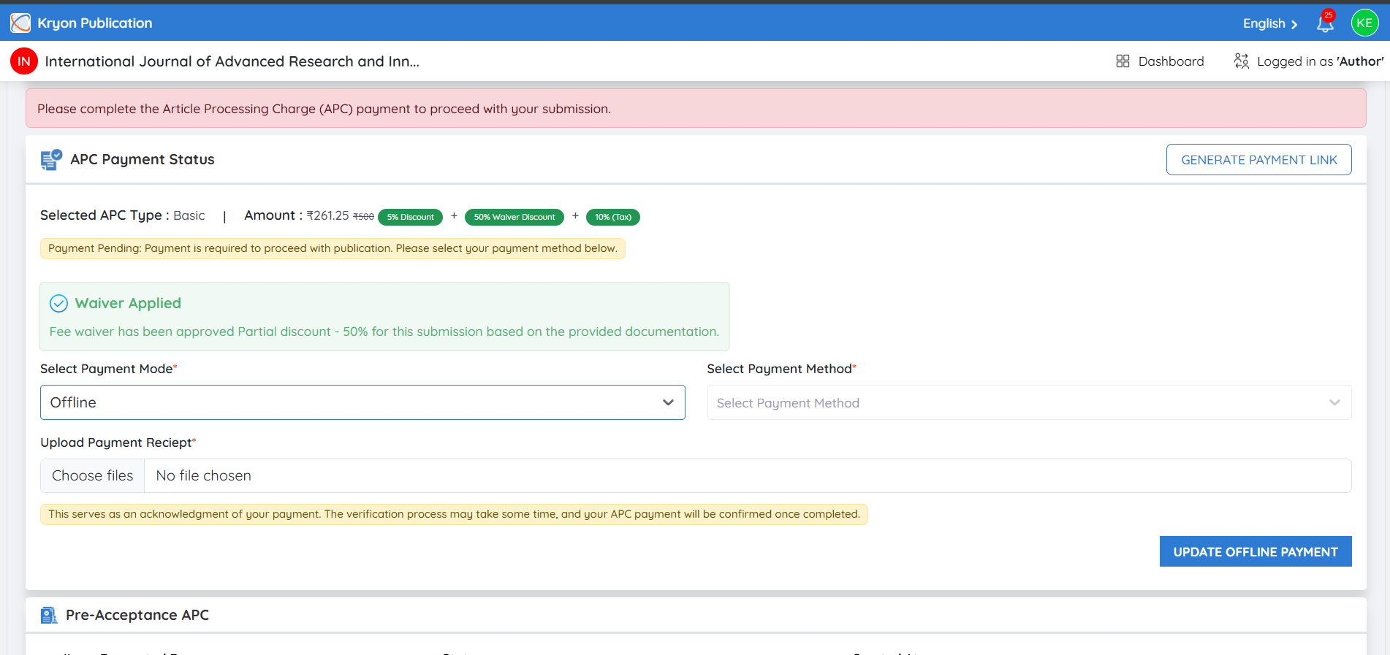Click the Kryon Publication logo icon
The height and width of the screenshot is (655, 1390).
(20, 23)
